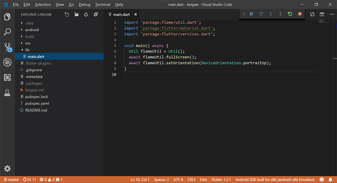Restart the debug session
The width and height of the screenshot is (337, 183).
(290, 14)
